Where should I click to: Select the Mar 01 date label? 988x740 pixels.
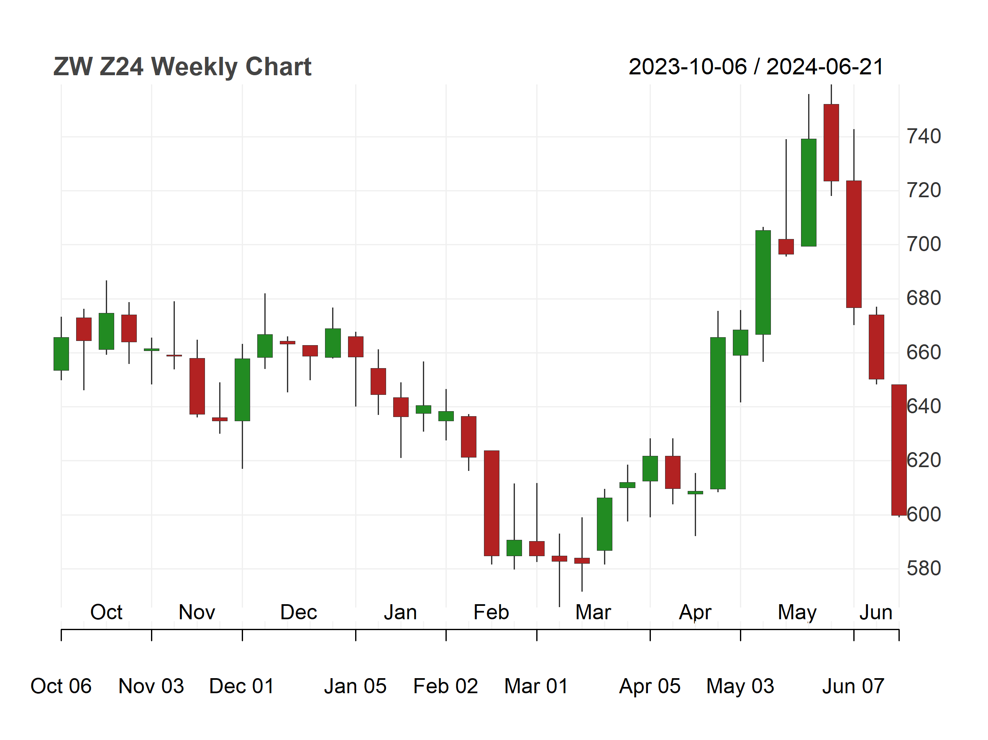[536, 686]
